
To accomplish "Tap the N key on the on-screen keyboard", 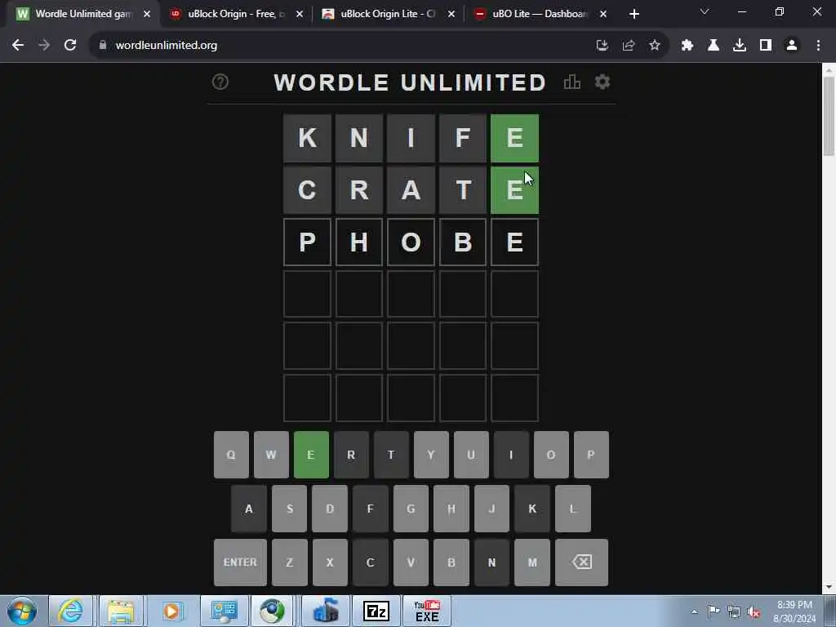I will (491, 562).
